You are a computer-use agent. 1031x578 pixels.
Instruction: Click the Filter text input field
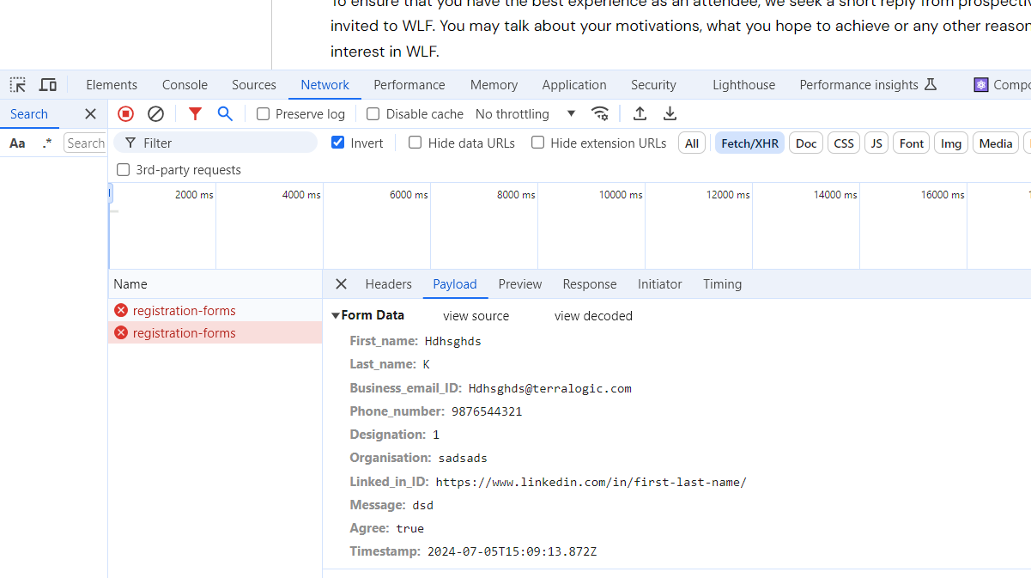(x=223, y=143)
